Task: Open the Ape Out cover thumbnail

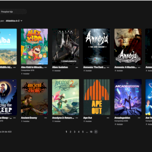Action: click(97, 97)
